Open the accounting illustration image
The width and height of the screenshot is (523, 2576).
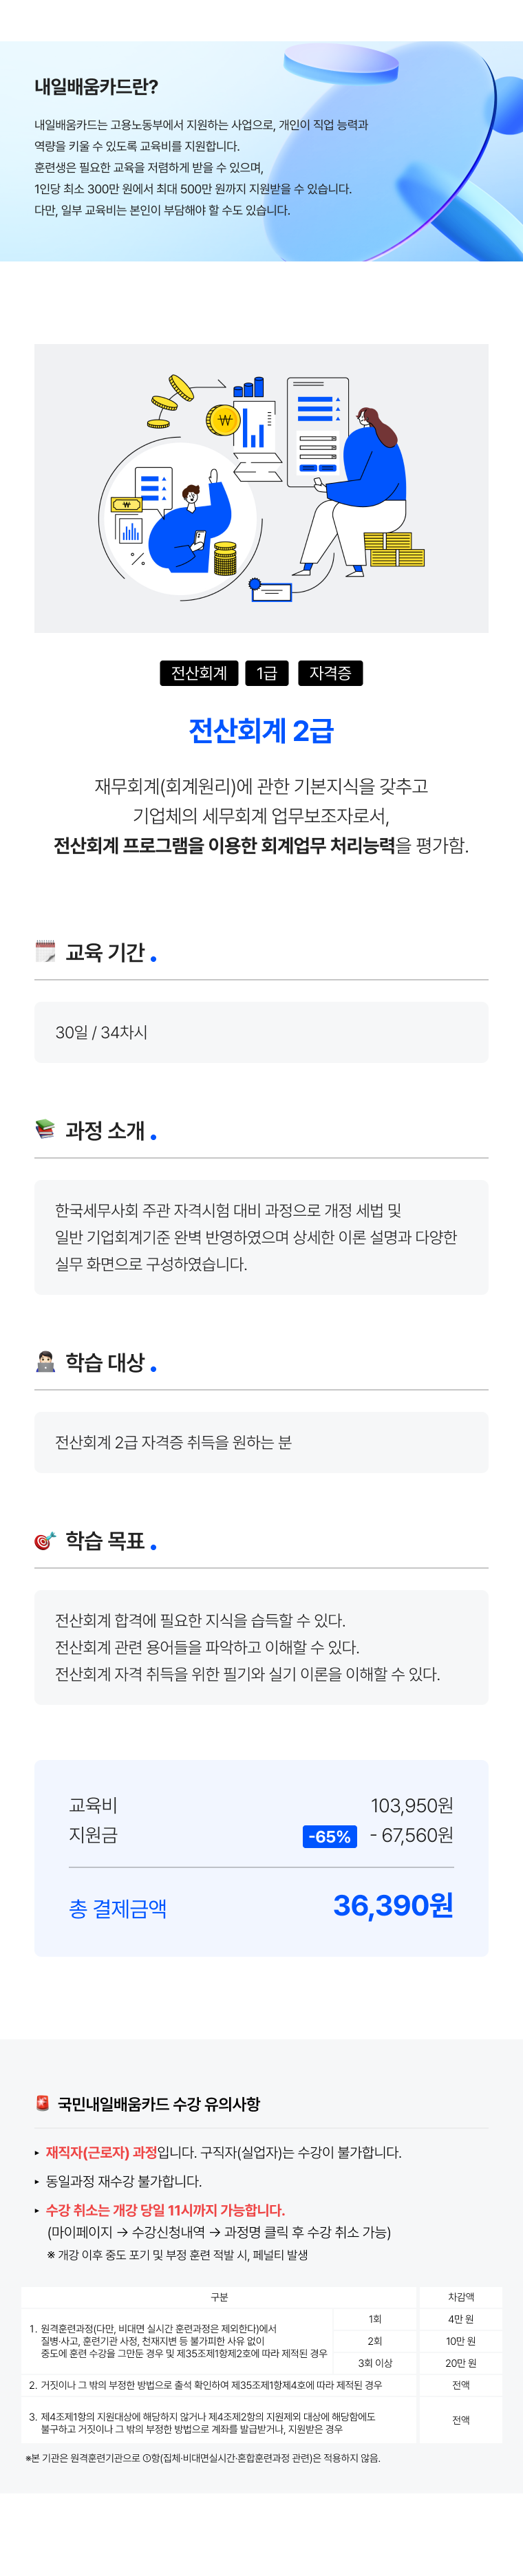click(261, 488)
